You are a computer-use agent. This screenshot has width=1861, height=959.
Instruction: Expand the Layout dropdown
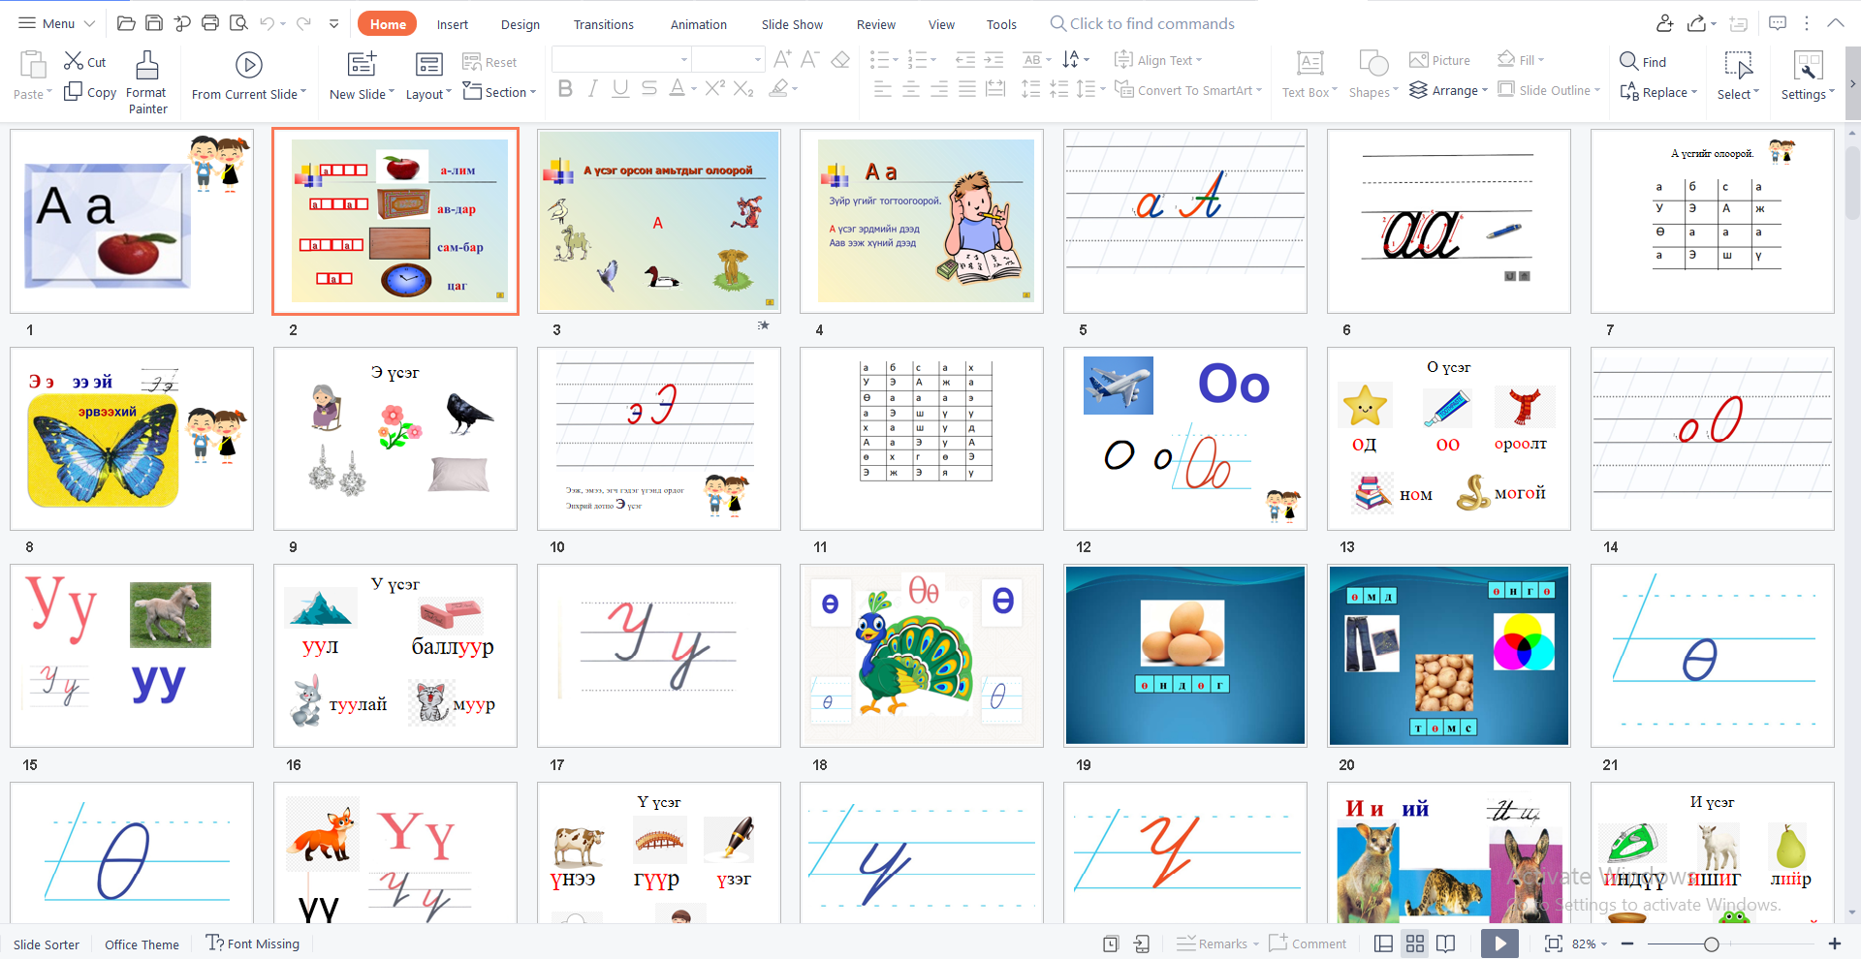pyautogui.click(x=428, y=94)
